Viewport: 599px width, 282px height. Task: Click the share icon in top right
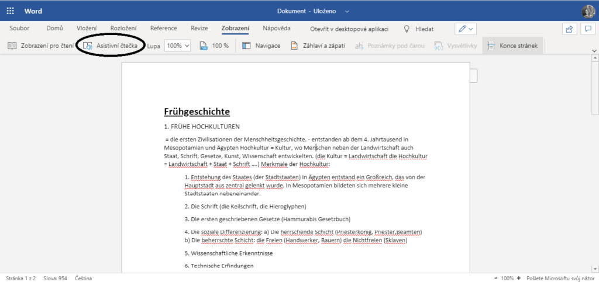[x=568, y=29]
